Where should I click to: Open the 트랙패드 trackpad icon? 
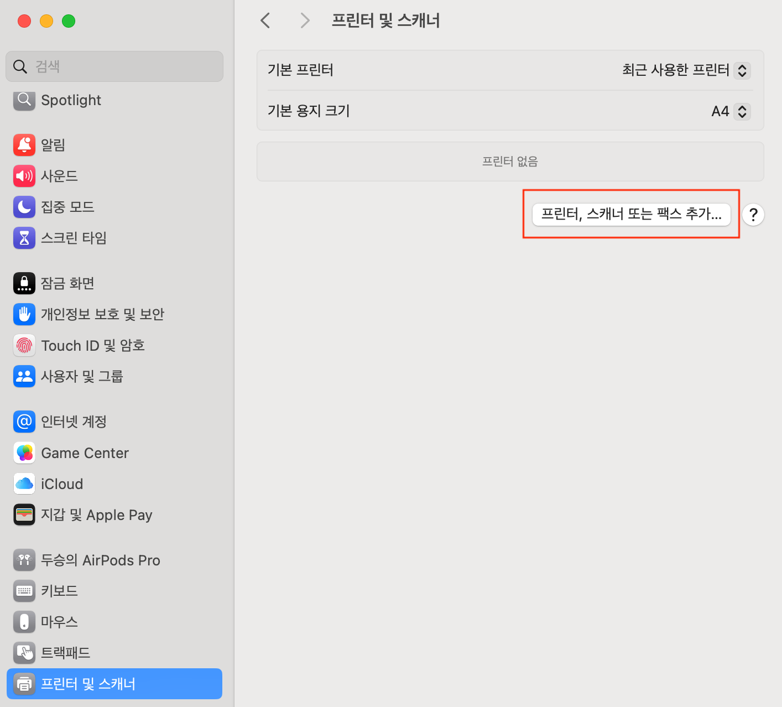point(24,653)
